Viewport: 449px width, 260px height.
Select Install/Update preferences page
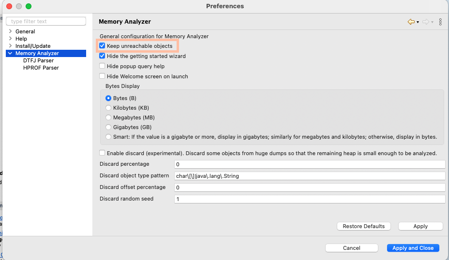pos(33,46)
